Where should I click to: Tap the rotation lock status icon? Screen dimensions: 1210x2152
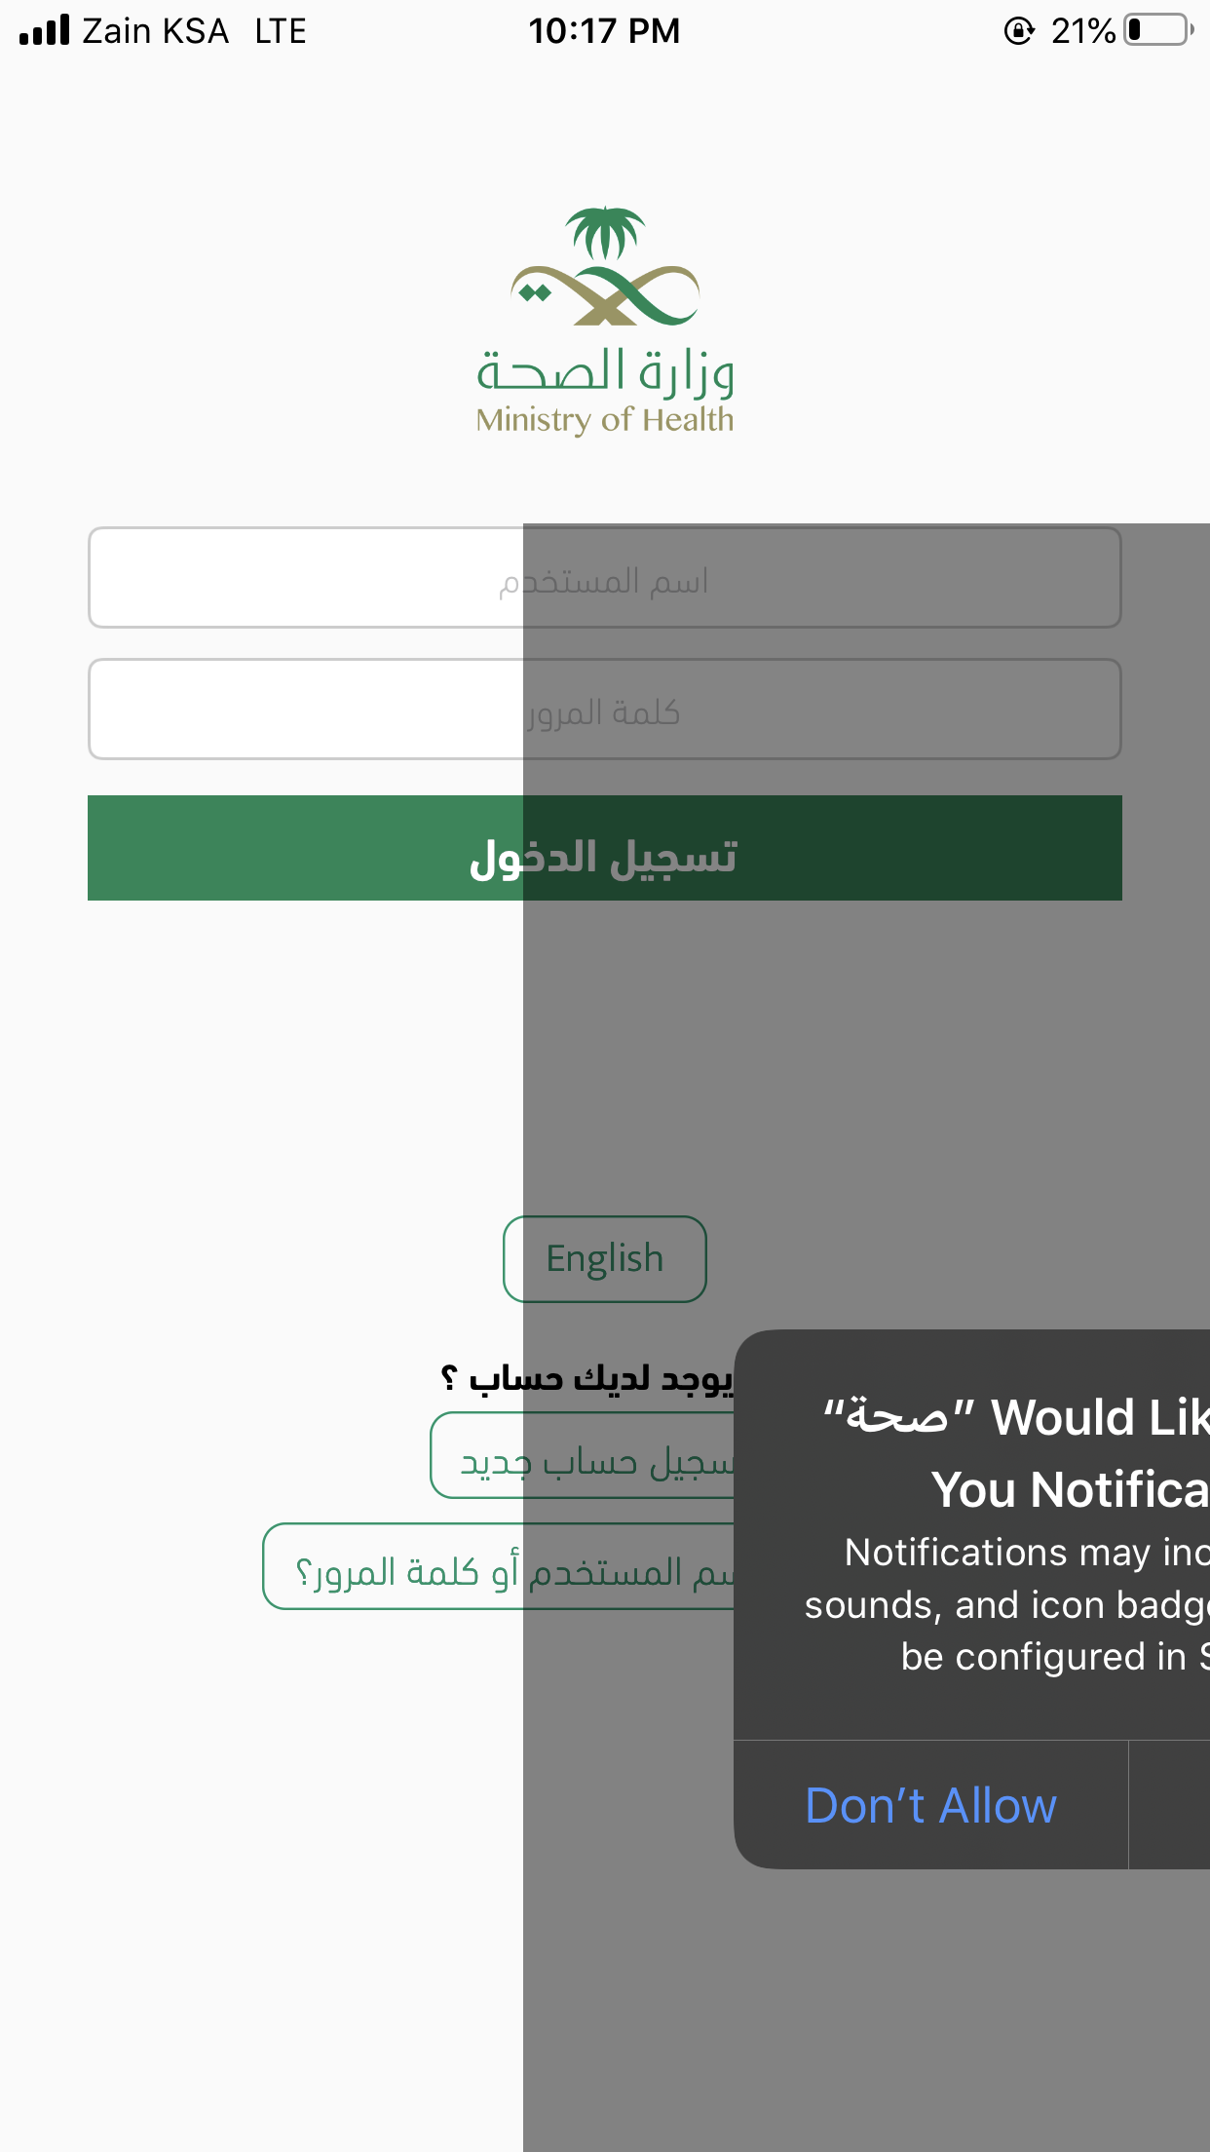pos(1019,31)
